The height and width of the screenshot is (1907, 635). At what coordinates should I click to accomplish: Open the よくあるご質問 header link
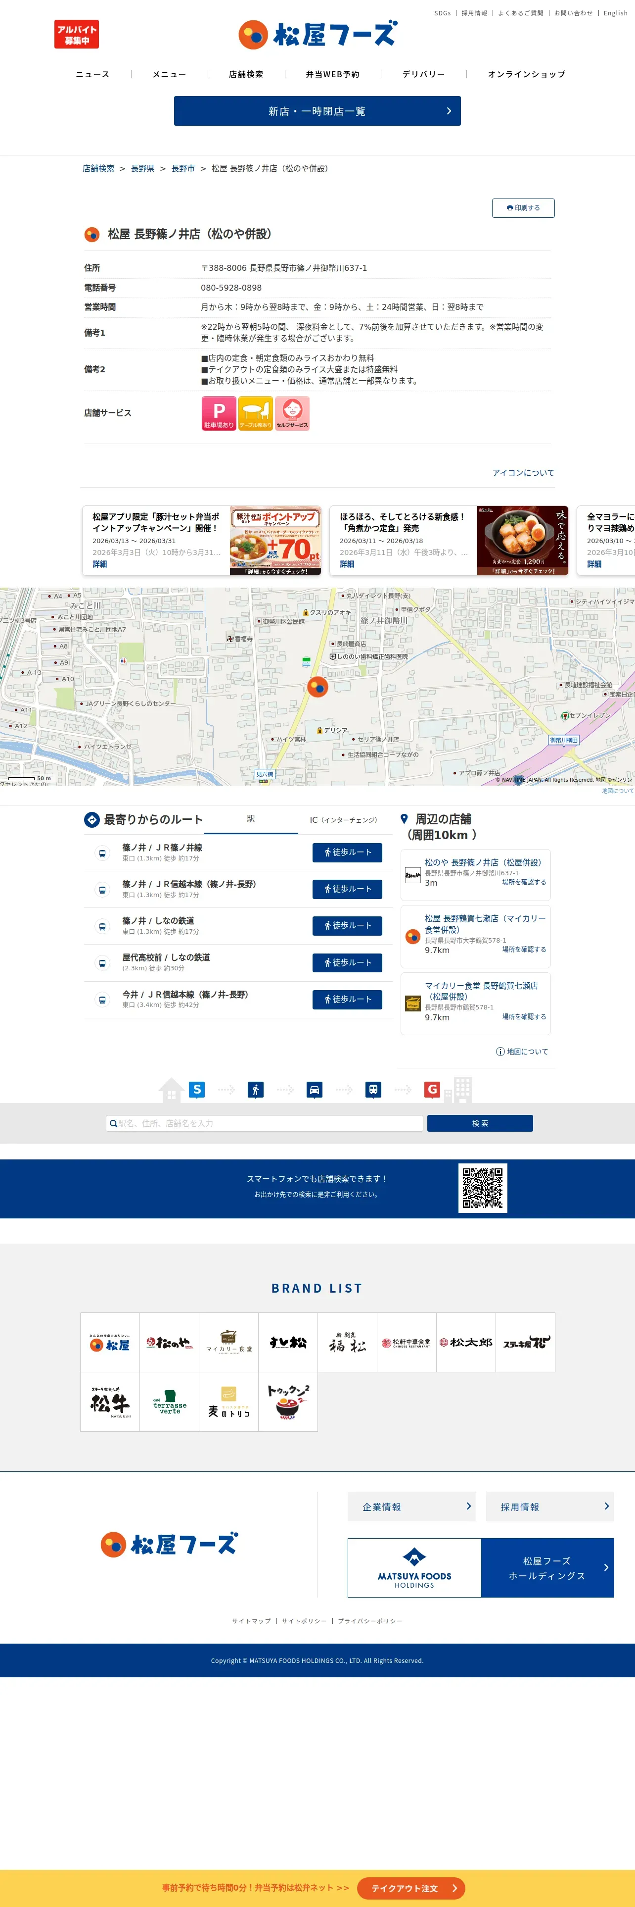point(520,13)
